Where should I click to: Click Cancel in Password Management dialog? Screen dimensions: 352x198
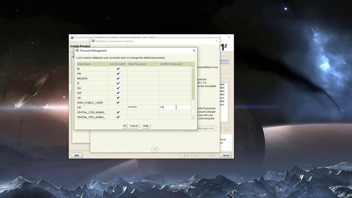pyautogui.click(x=134, y=126)
